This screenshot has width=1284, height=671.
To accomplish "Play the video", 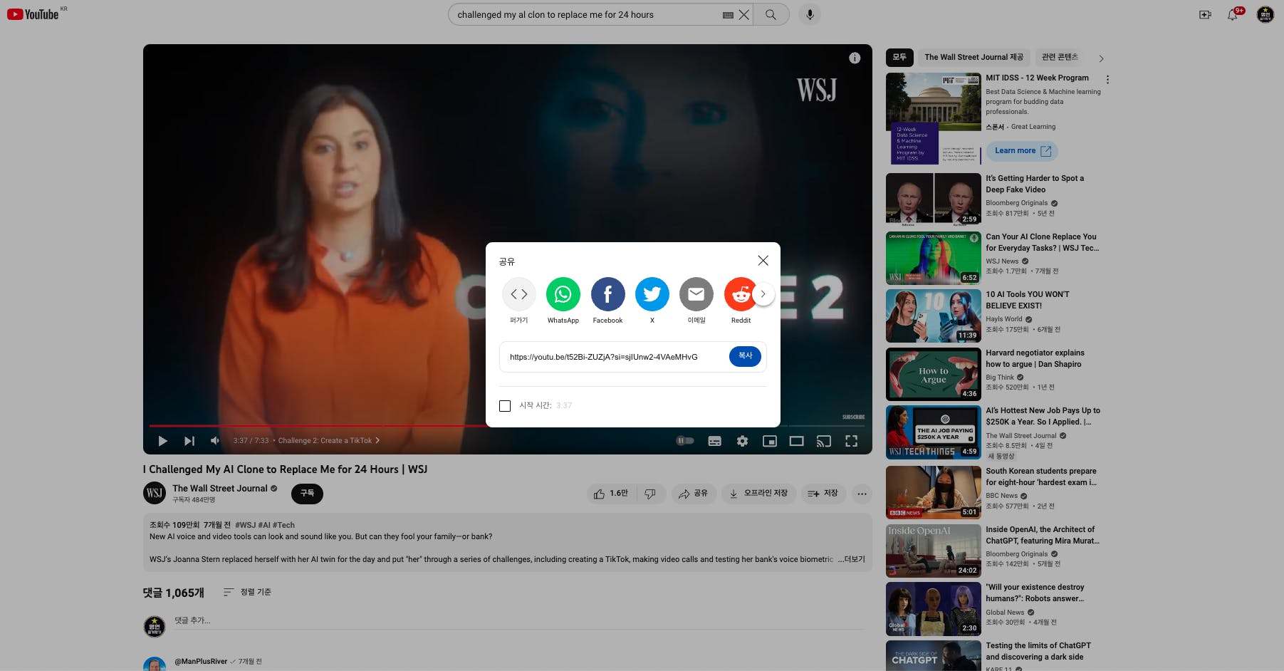I will 162,441.
